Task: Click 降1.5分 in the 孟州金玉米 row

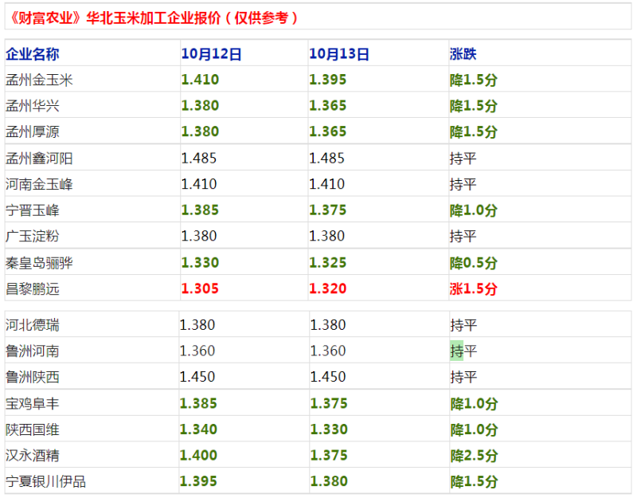Action: [x=474, y=80]
